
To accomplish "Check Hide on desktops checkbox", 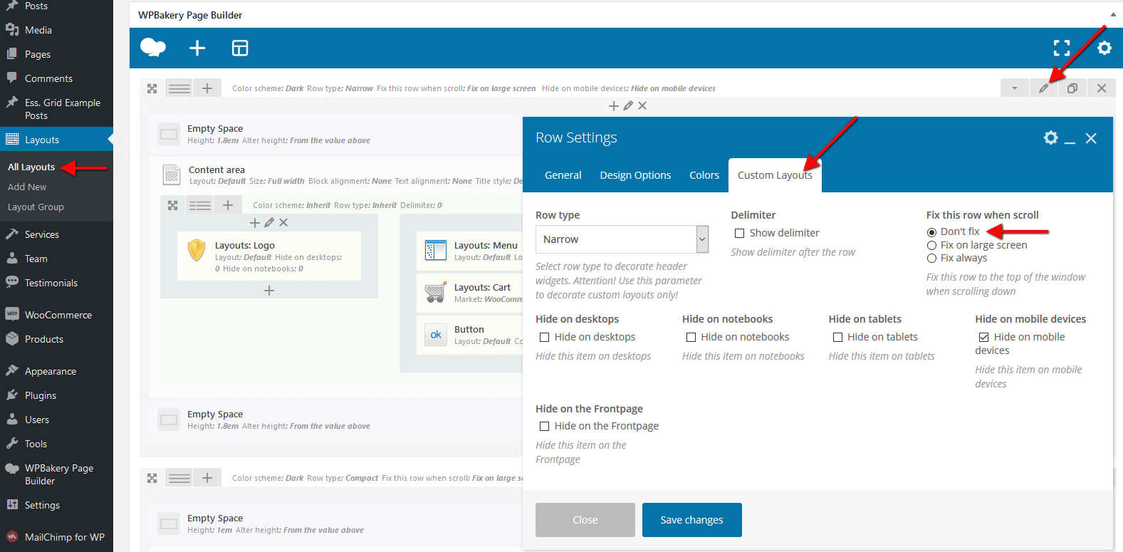I will (x=544, y=337).
